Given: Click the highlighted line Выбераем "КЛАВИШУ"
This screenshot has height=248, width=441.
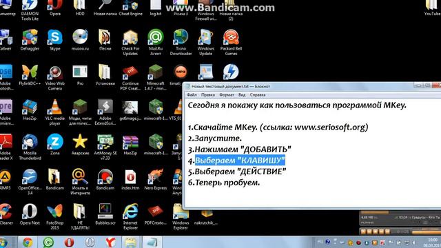Looking at the screenshot, I should pyautogui.click(x=240, y=161).
